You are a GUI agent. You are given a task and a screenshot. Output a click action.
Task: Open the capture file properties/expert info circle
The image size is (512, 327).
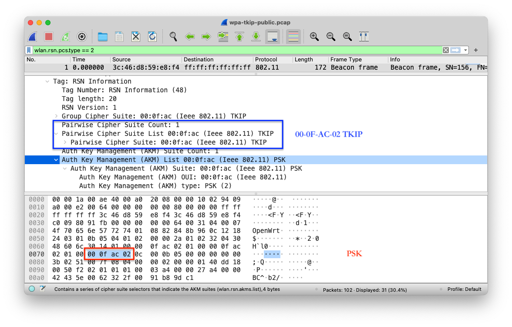coord(32,289)
